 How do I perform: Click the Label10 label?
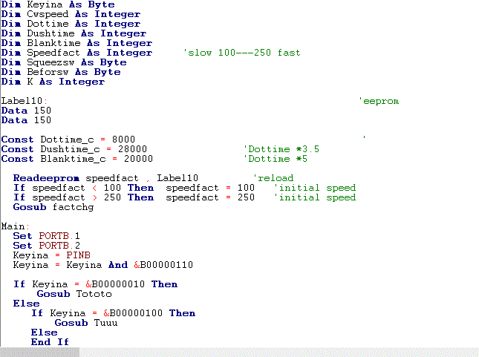coord(23,101)
